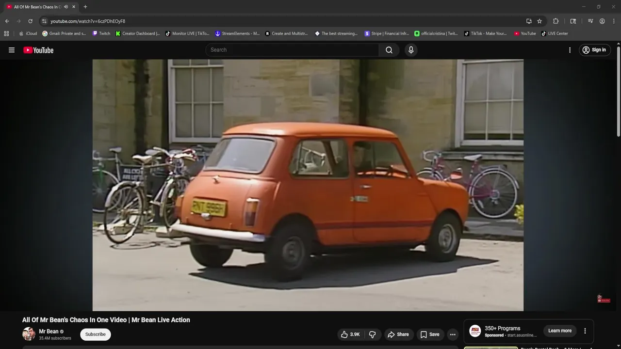Open more actions ellipsis under the video
621x349 pixels.
tap(453, 334)
